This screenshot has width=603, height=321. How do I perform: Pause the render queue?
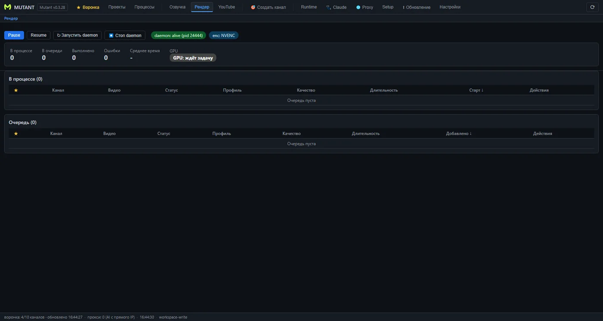tap(14, 35)
